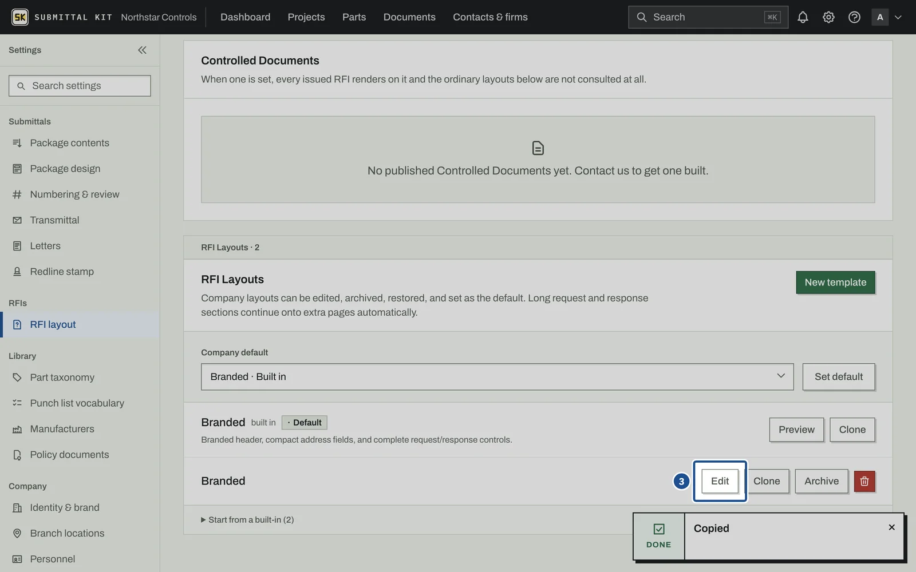Click the Transmittal envelope icon

click(17, 220)
